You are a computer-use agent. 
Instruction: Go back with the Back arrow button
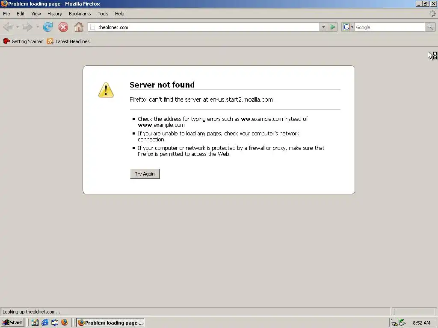tap(8, 27)
